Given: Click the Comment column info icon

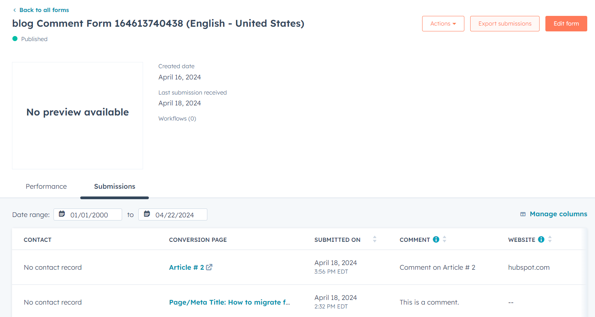Looking at the screenshot, I should tap(436, 239).
